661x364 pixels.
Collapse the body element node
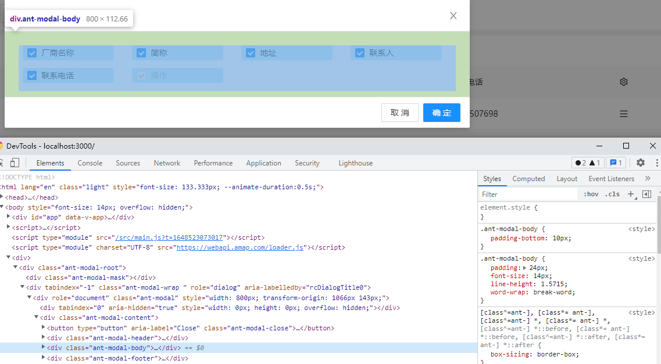tap(2, 207)
